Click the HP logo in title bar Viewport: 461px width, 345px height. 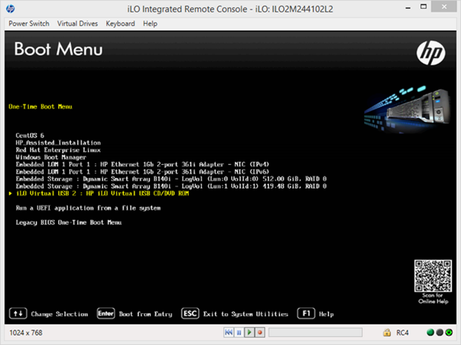tap(11, 9)
